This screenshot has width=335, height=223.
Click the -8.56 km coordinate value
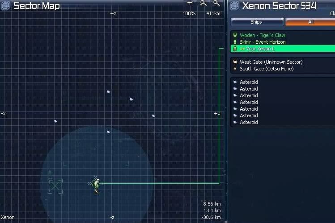click(211, 204)
